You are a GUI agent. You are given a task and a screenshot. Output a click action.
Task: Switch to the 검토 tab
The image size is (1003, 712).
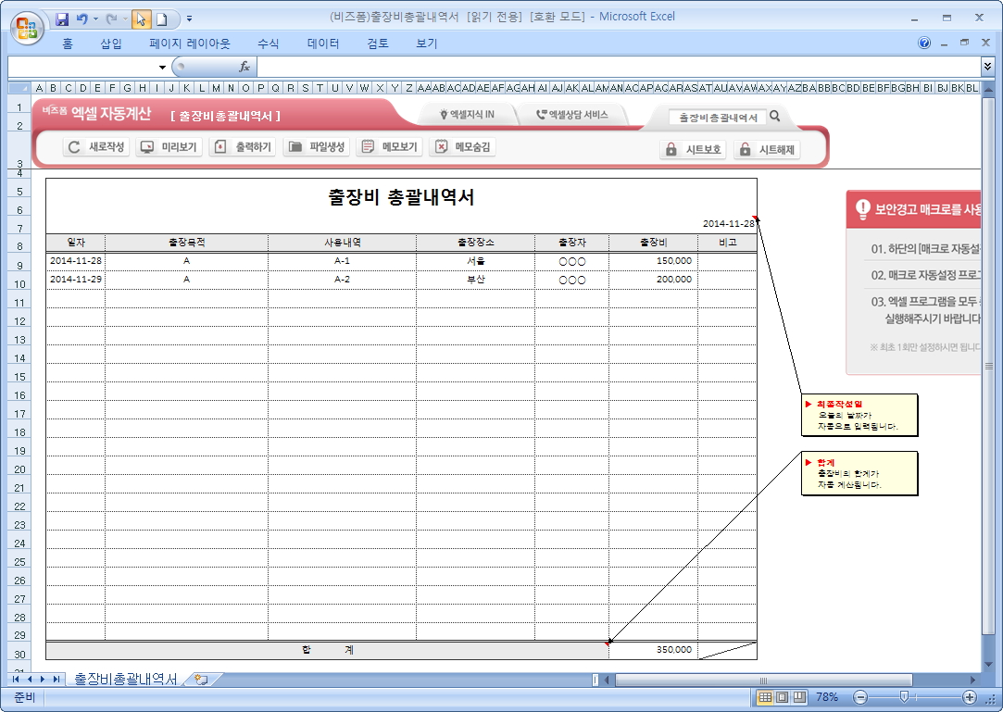click(x=378, y=44)
